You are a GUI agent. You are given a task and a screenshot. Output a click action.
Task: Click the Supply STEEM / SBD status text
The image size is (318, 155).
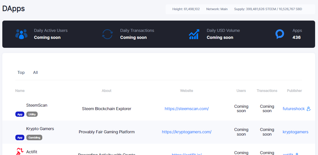[x=268, y=9]
